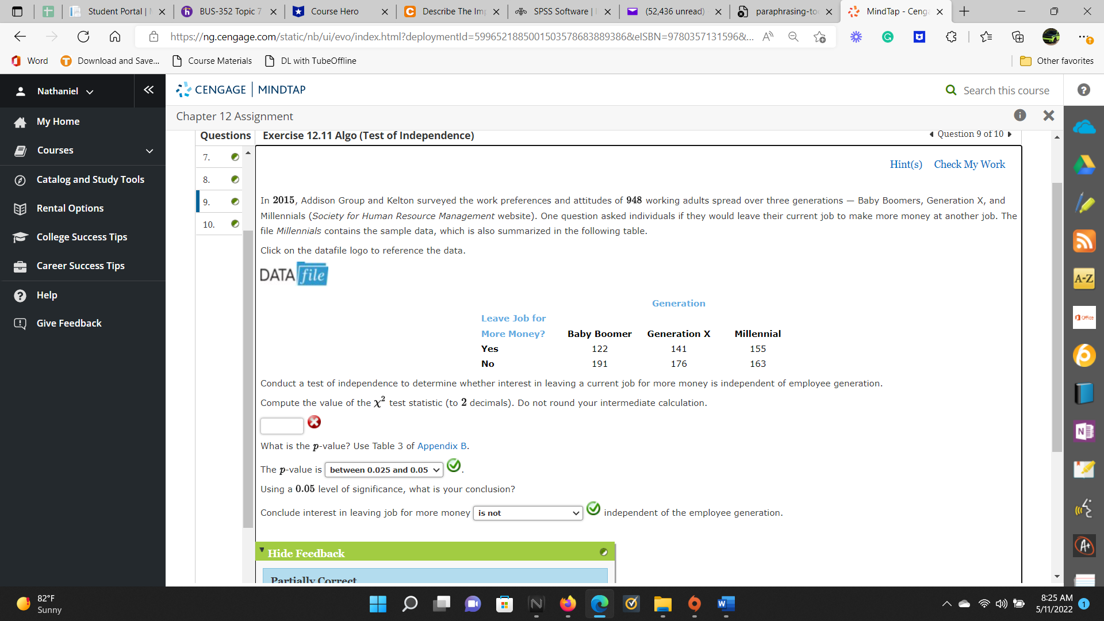Open OneDrive in the Edge sidebar
This screenshot has width=1104, height=621.
(1084, 126)
